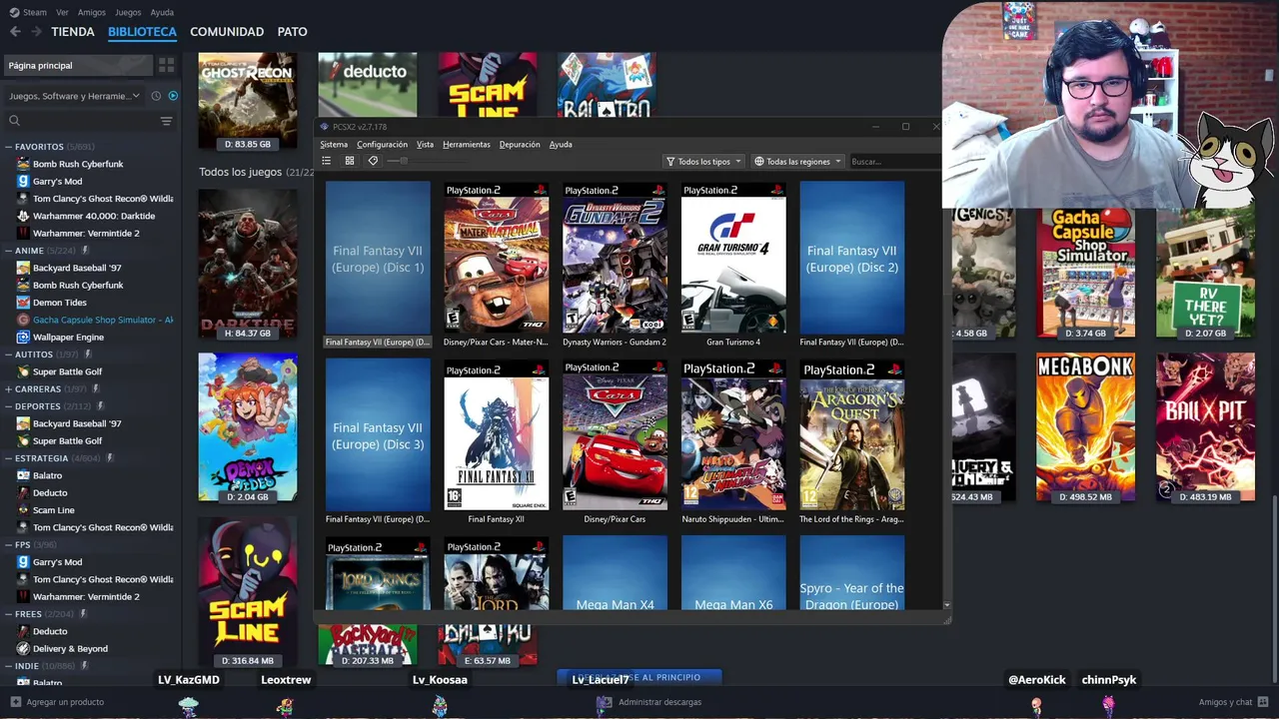Viewport: 1279px width, 719px height.
Task: Open the PCSX2 Sistema menu
Action: pos(334,145)
